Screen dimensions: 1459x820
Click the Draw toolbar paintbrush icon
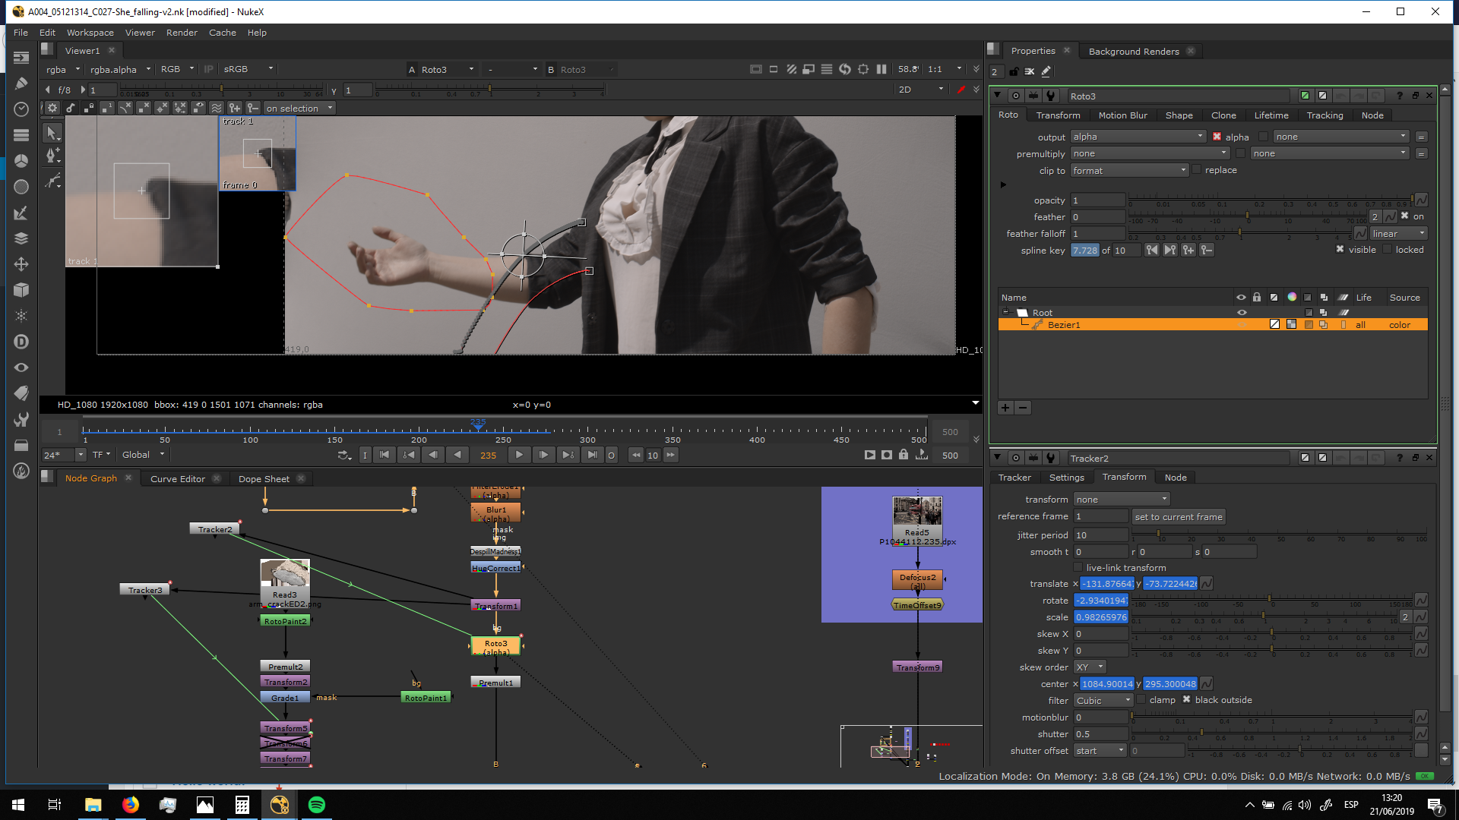click(21, 84)
